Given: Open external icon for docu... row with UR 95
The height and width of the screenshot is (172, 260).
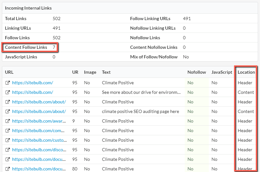Looking at the screenshot, I should point(7,159).
